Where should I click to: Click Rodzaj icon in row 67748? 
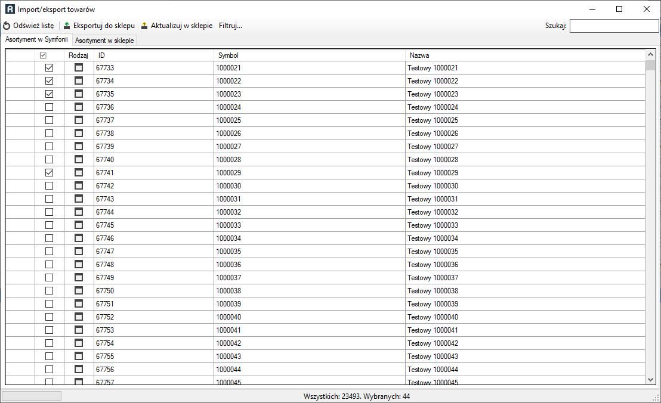(x=79, y=264)
